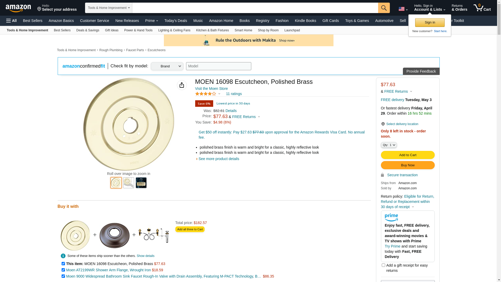
Task: Click the Amazon logo
Action: pos(18,8)
